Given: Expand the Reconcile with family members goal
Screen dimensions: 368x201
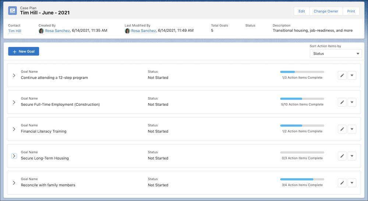Looking at the screenshot, I should point(14,183).
